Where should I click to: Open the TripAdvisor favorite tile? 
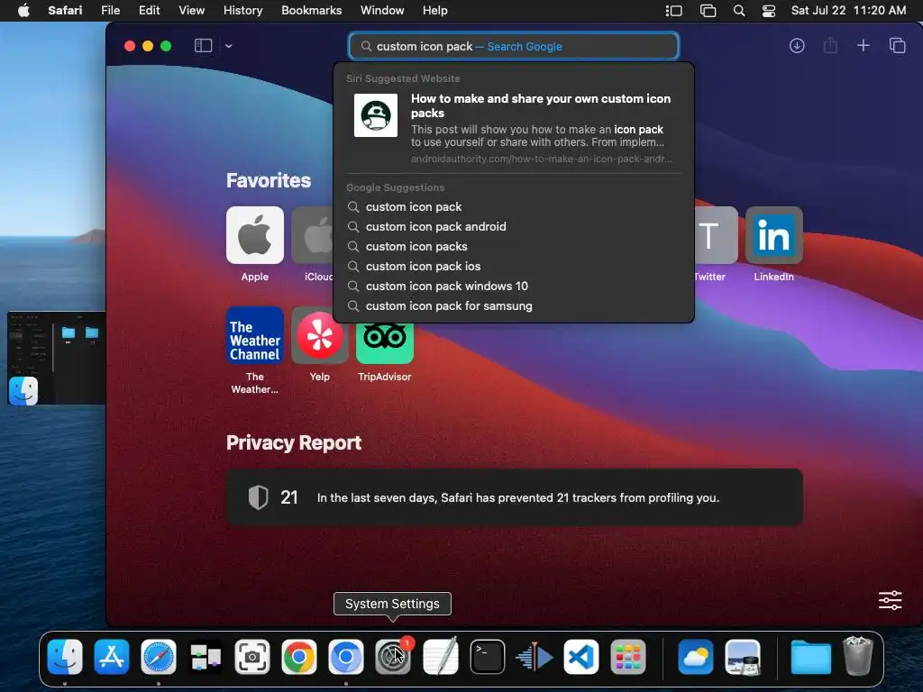pyautogui.click(x=384, y=343)
